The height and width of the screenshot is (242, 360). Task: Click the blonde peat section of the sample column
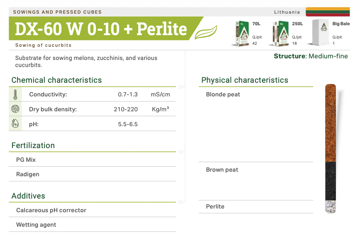coord(331,122)
